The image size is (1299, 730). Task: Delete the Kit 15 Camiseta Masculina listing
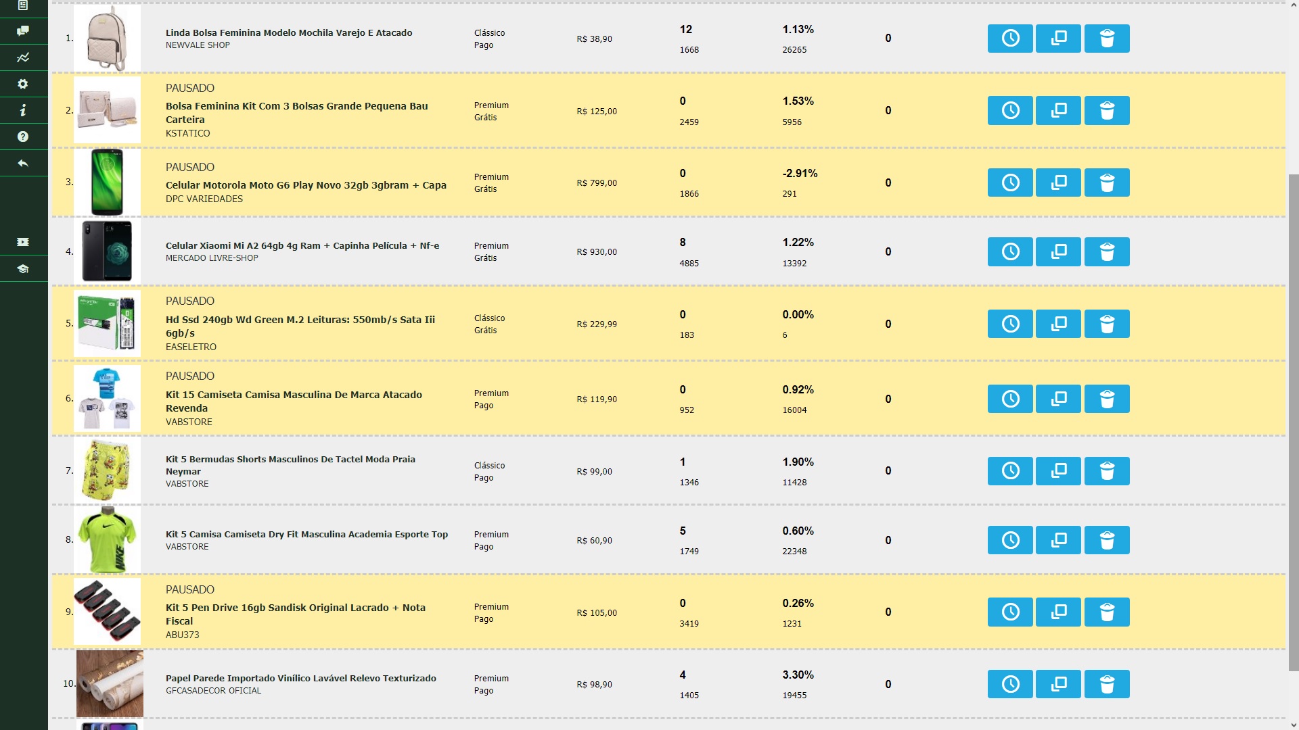click(x=1107, y=399)
